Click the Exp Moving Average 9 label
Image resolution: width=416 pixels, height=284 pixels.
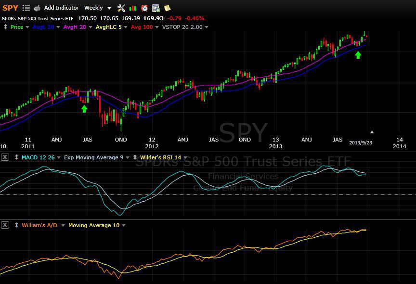94,157
